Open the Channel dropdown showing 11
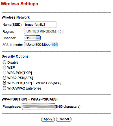The height and width of the screenshot is (126, 113). (x=32, y=38)
